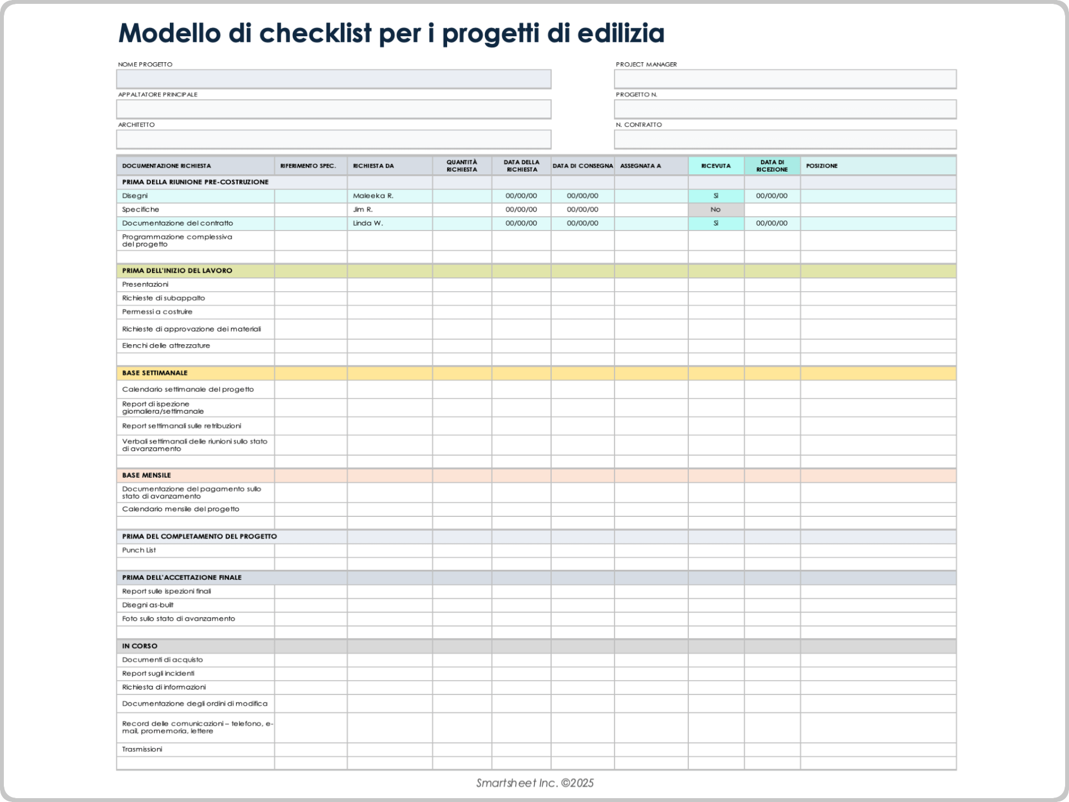Select Record delle comunicazioni row
The width and height of the screenshot is (1069, 802).
pos(536,727)
